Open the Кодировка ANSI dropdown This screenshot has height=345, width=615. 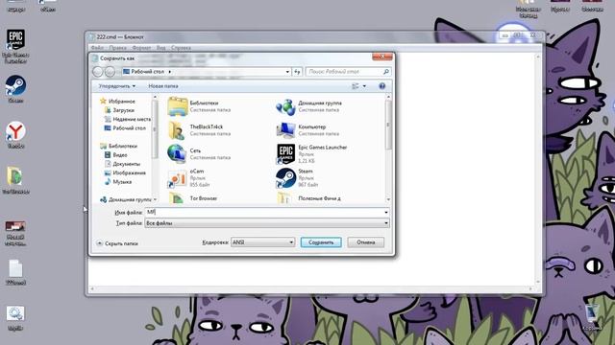pos(262,242)
